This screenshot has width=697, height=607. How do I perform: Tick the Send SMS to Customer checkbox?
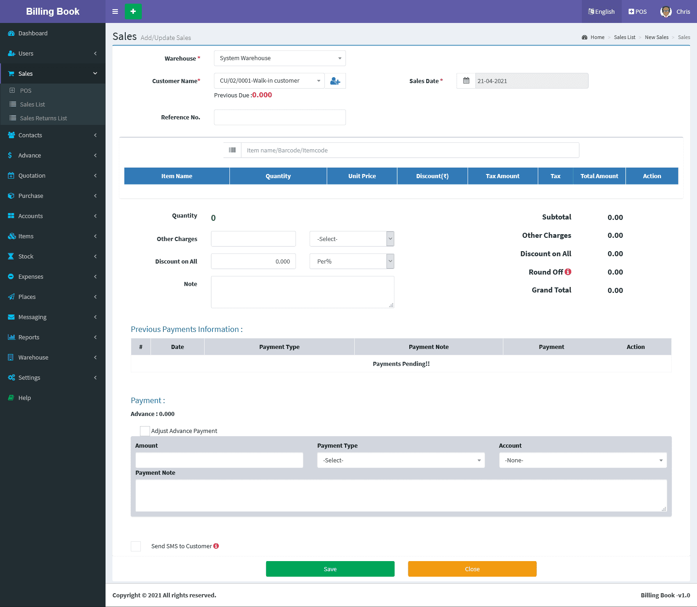pyautogui.click(x=136, y=546)
